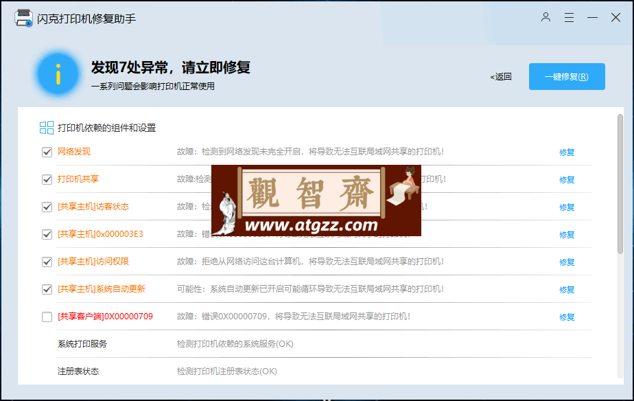Click the 拒绝从网络访问这台计算机 fault description

coord(310,262)
